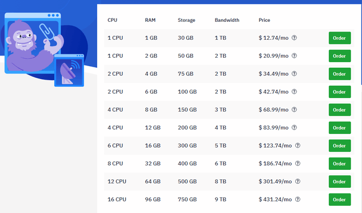Select the $ 34.49/mo price text
362x213 pixels.
(x=273, y=74)
